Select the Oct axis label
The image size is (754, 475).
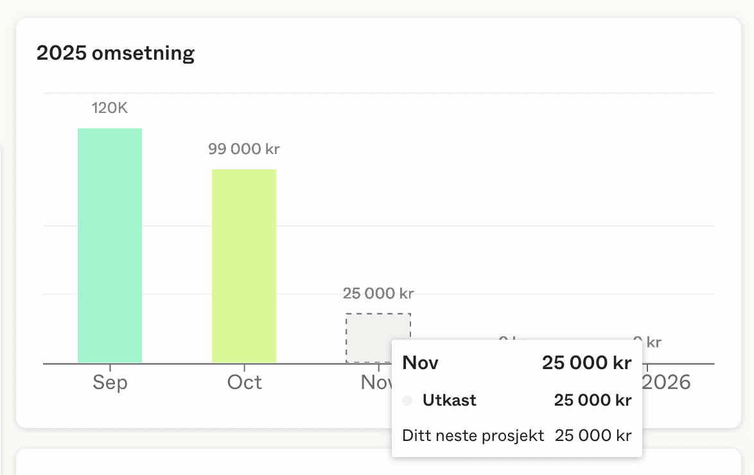[243, 383]
